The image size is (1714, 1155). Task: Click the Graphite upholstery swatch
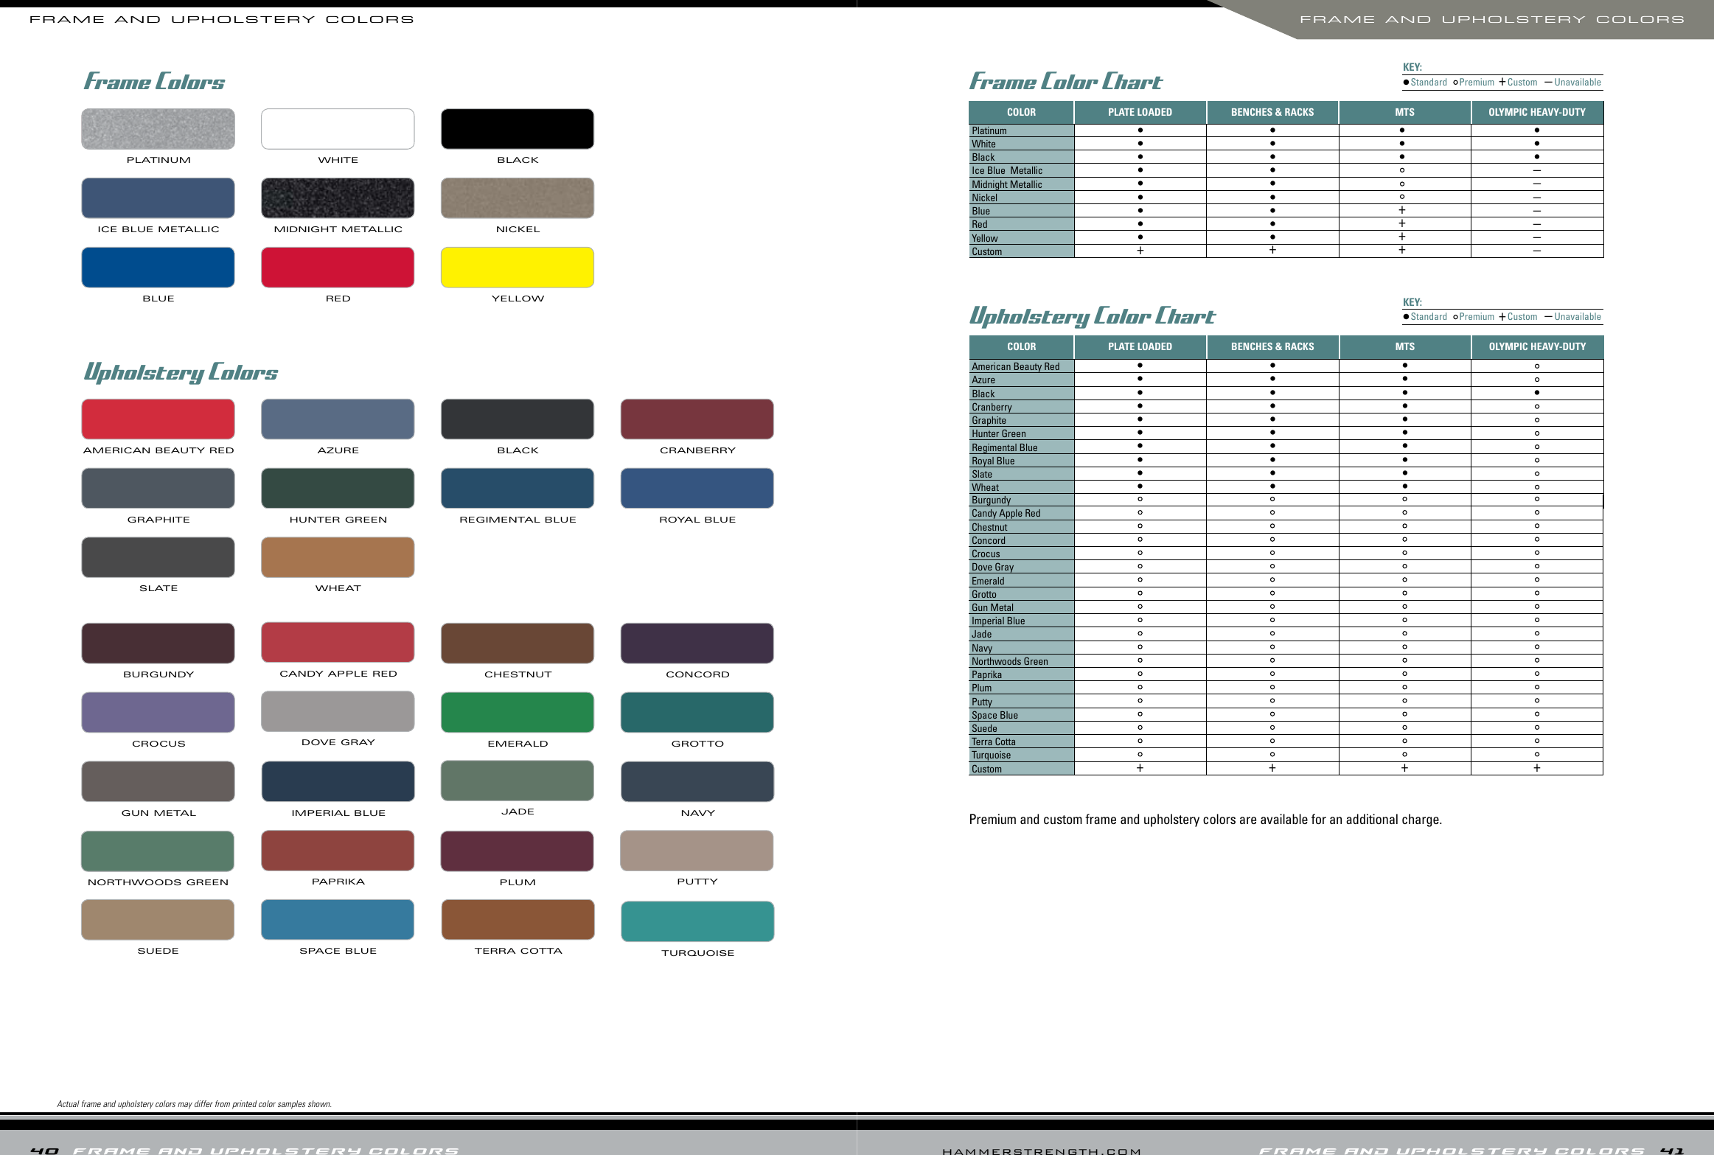coord(158,489)
